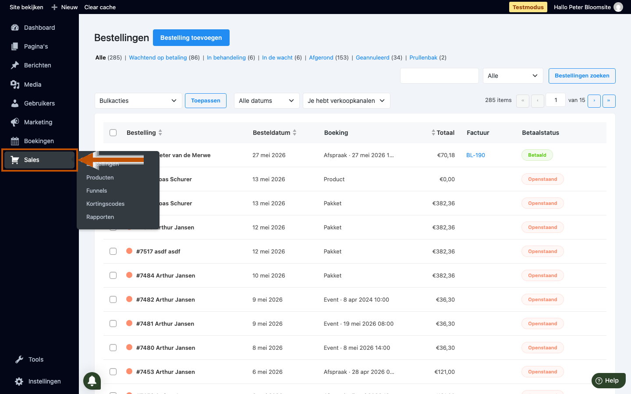Click the Alle (285) filter
The image size is (631, 394).
pyautogui.click(x=108, y=57)
